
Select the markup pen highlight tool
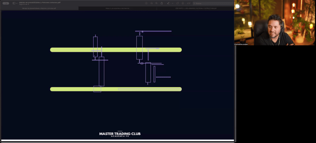click(x=169, y=3)
